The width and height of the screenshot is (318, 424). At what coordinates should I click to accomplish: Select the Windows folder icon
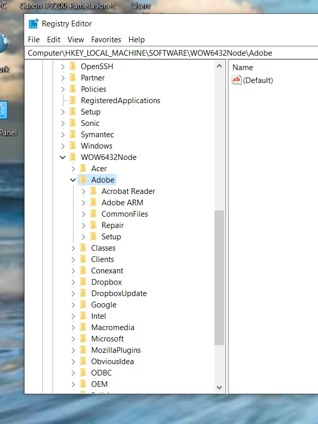(73, 146)
